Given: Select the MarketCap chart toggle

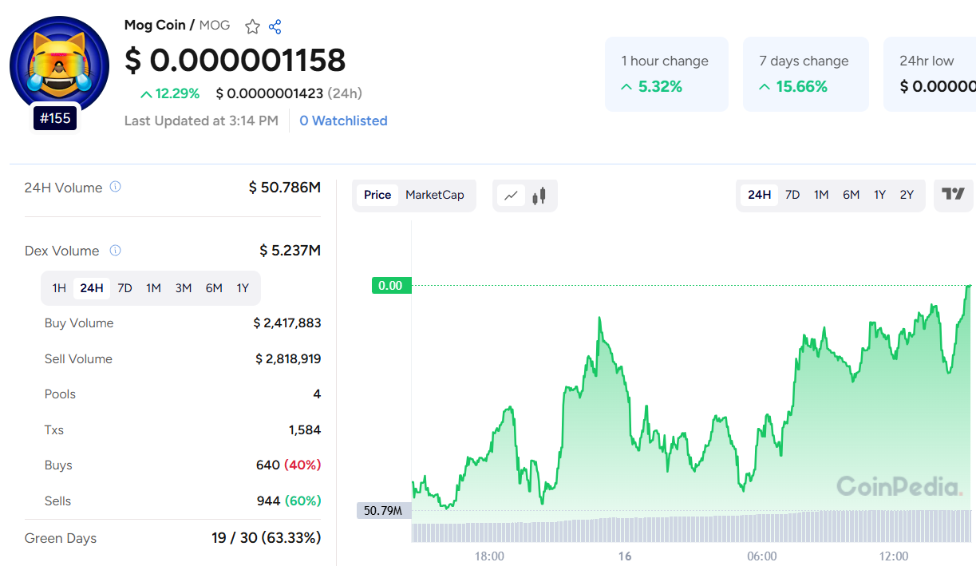Looking at the screenshot, I should click(434, 195).
